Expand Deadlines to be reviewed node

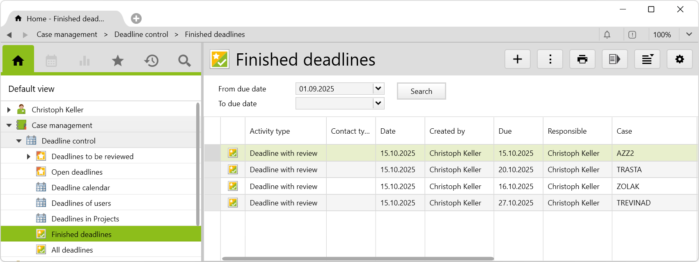coord(28,157)
